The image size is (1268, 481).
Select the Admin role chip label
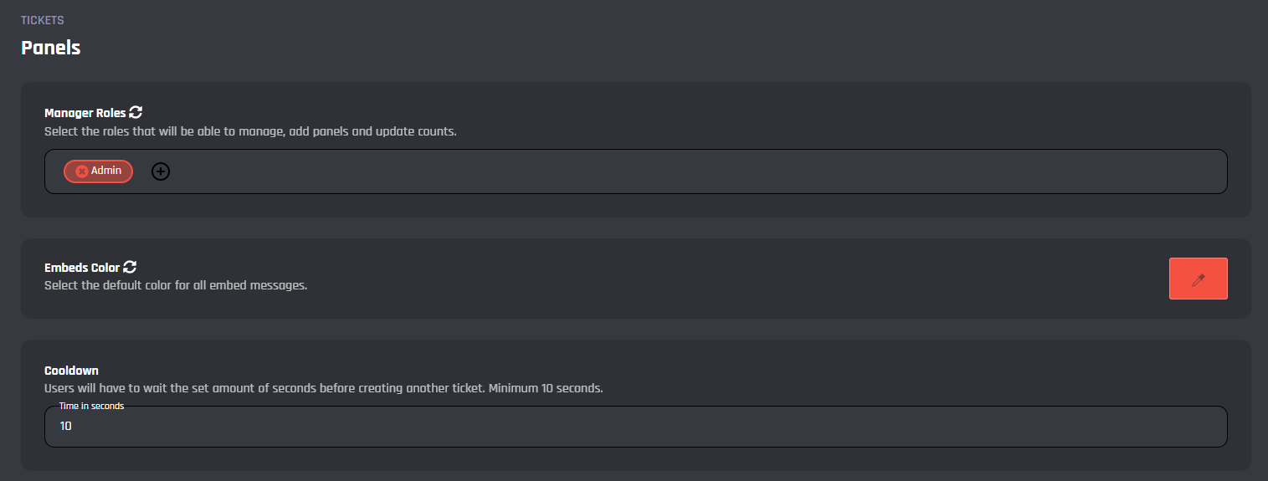[106, 171]
